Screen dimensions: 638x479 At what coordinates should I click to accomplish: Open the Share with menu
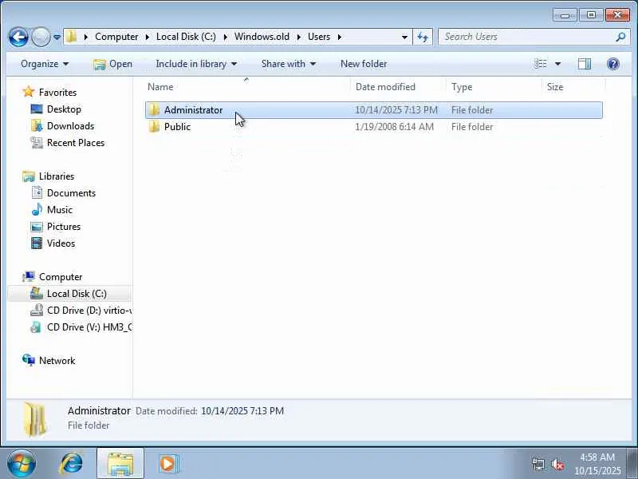[x=288, y=64]
